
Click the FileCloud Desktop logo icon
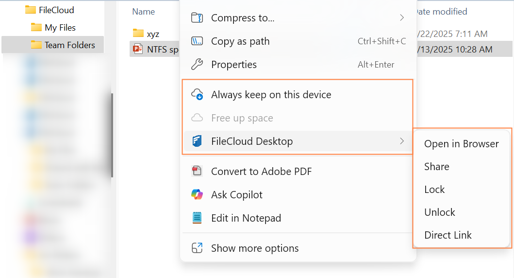[197, 141]
